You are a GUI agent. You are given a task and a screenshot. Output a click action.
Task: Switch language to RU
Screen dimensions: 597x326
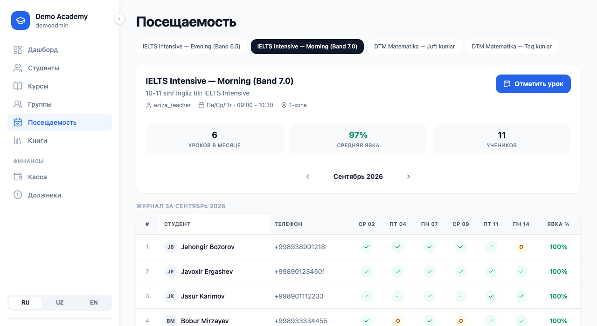(x=26, y=303)
